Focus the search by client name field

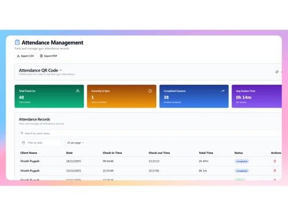point(150,133)
